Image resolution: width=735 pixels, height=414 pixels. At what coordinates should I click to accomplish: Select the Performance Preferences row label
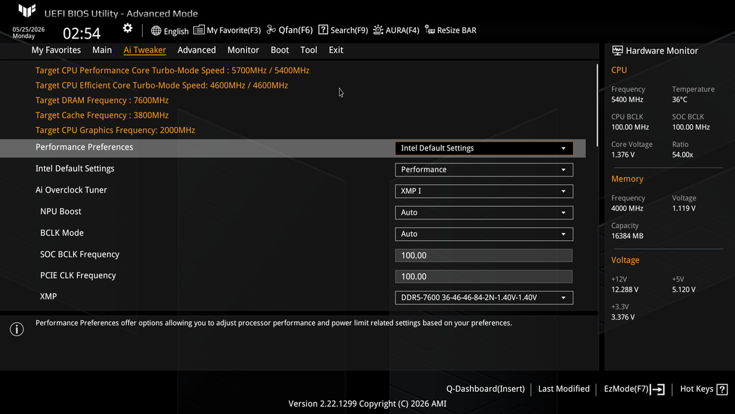(84, 147)
